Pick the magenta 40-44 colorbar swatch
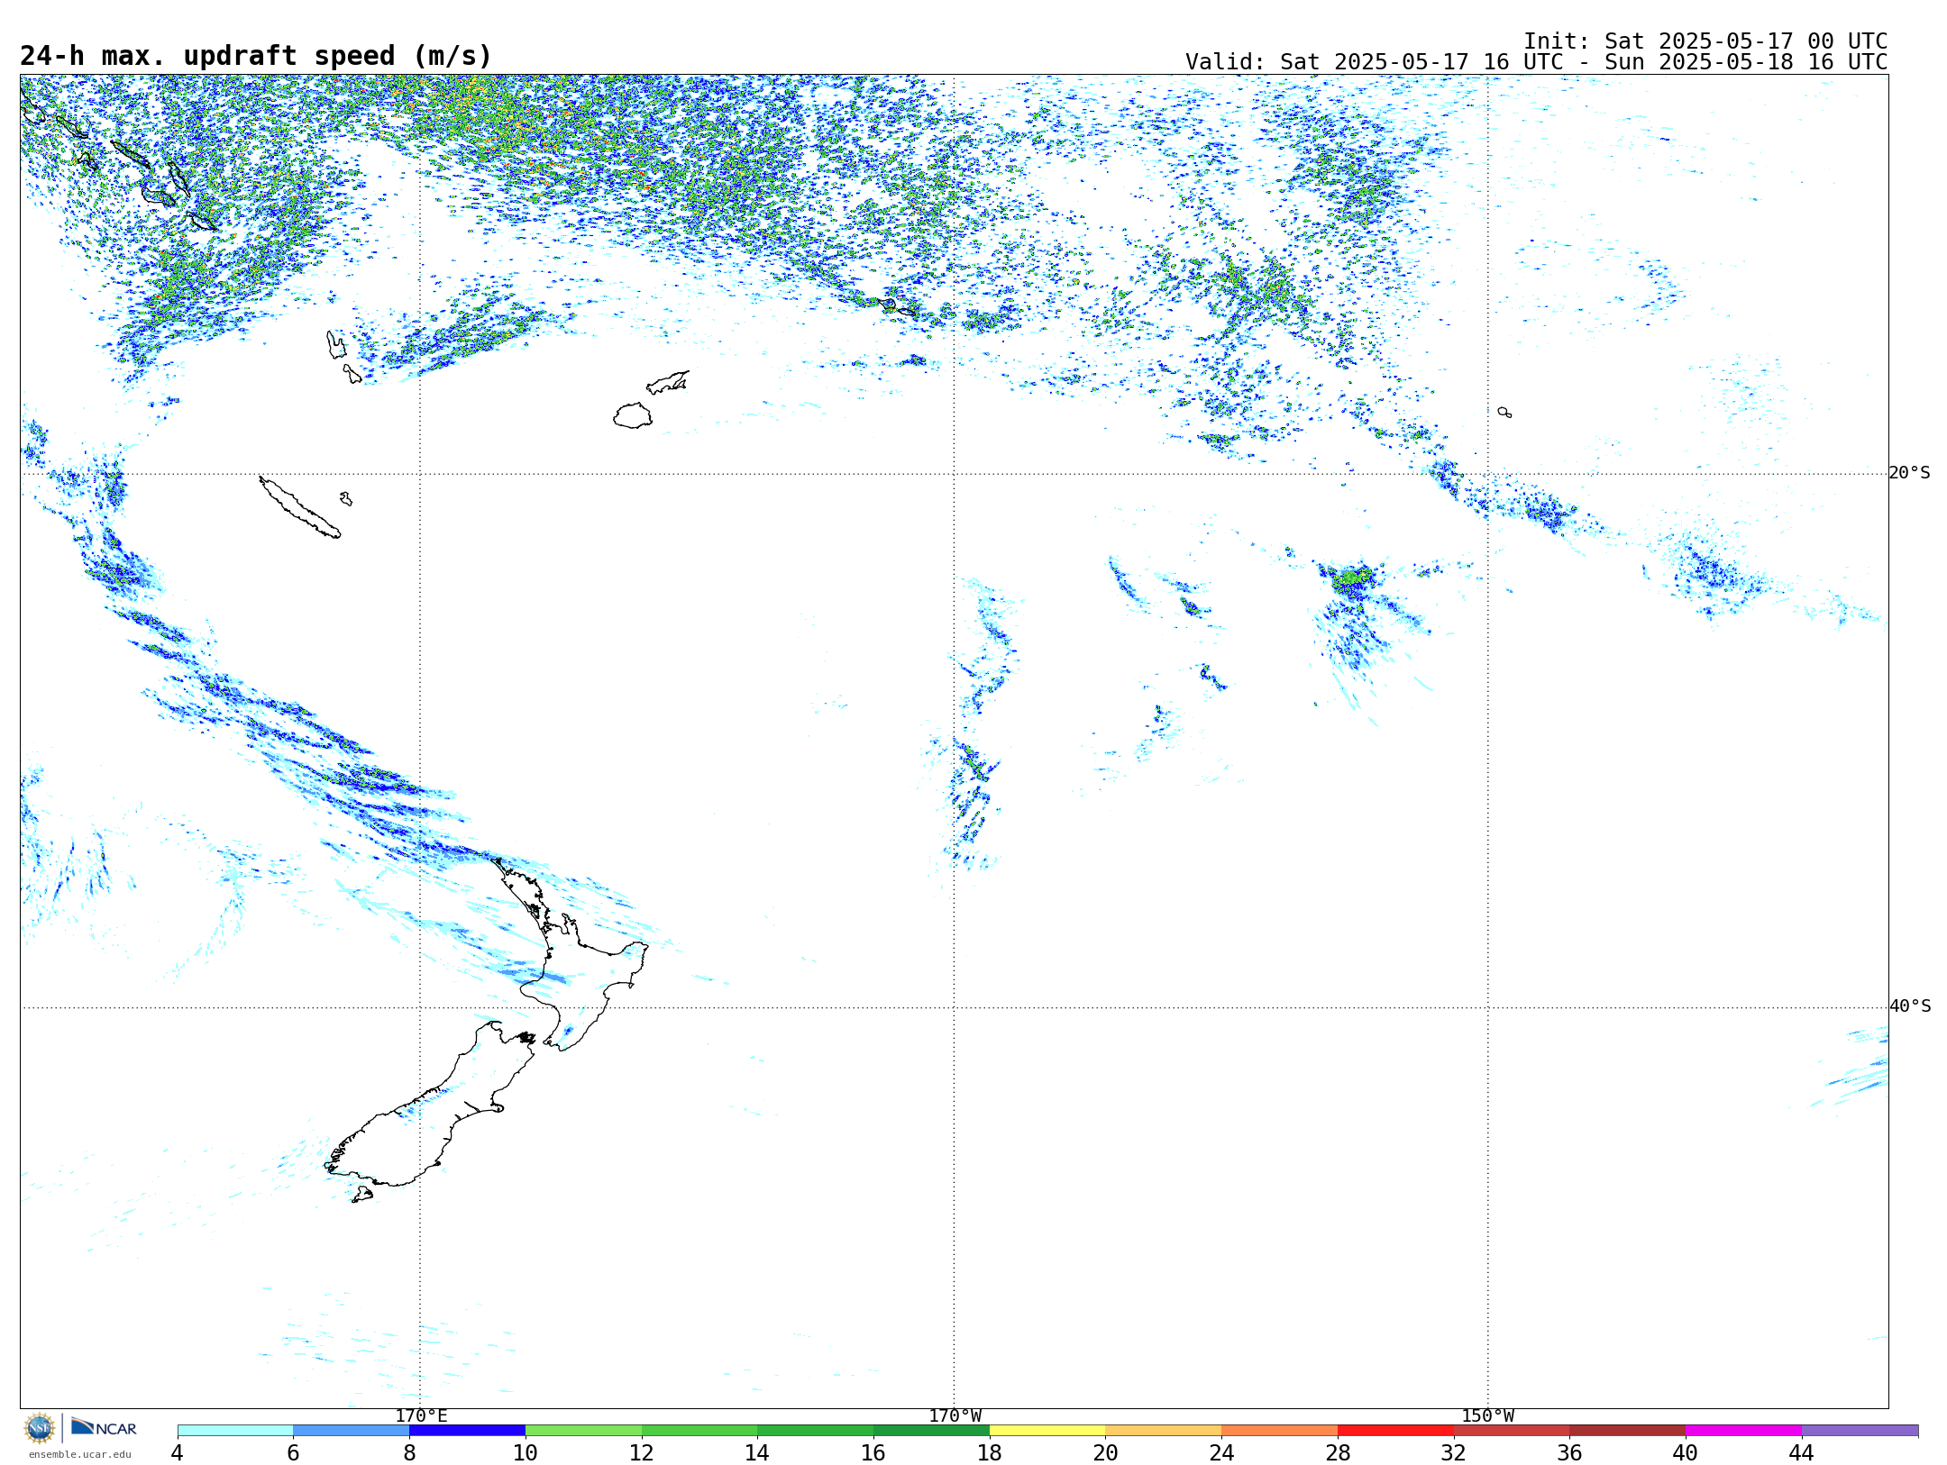This screenshot has width=1947, height=1465. (1743, 1430)
